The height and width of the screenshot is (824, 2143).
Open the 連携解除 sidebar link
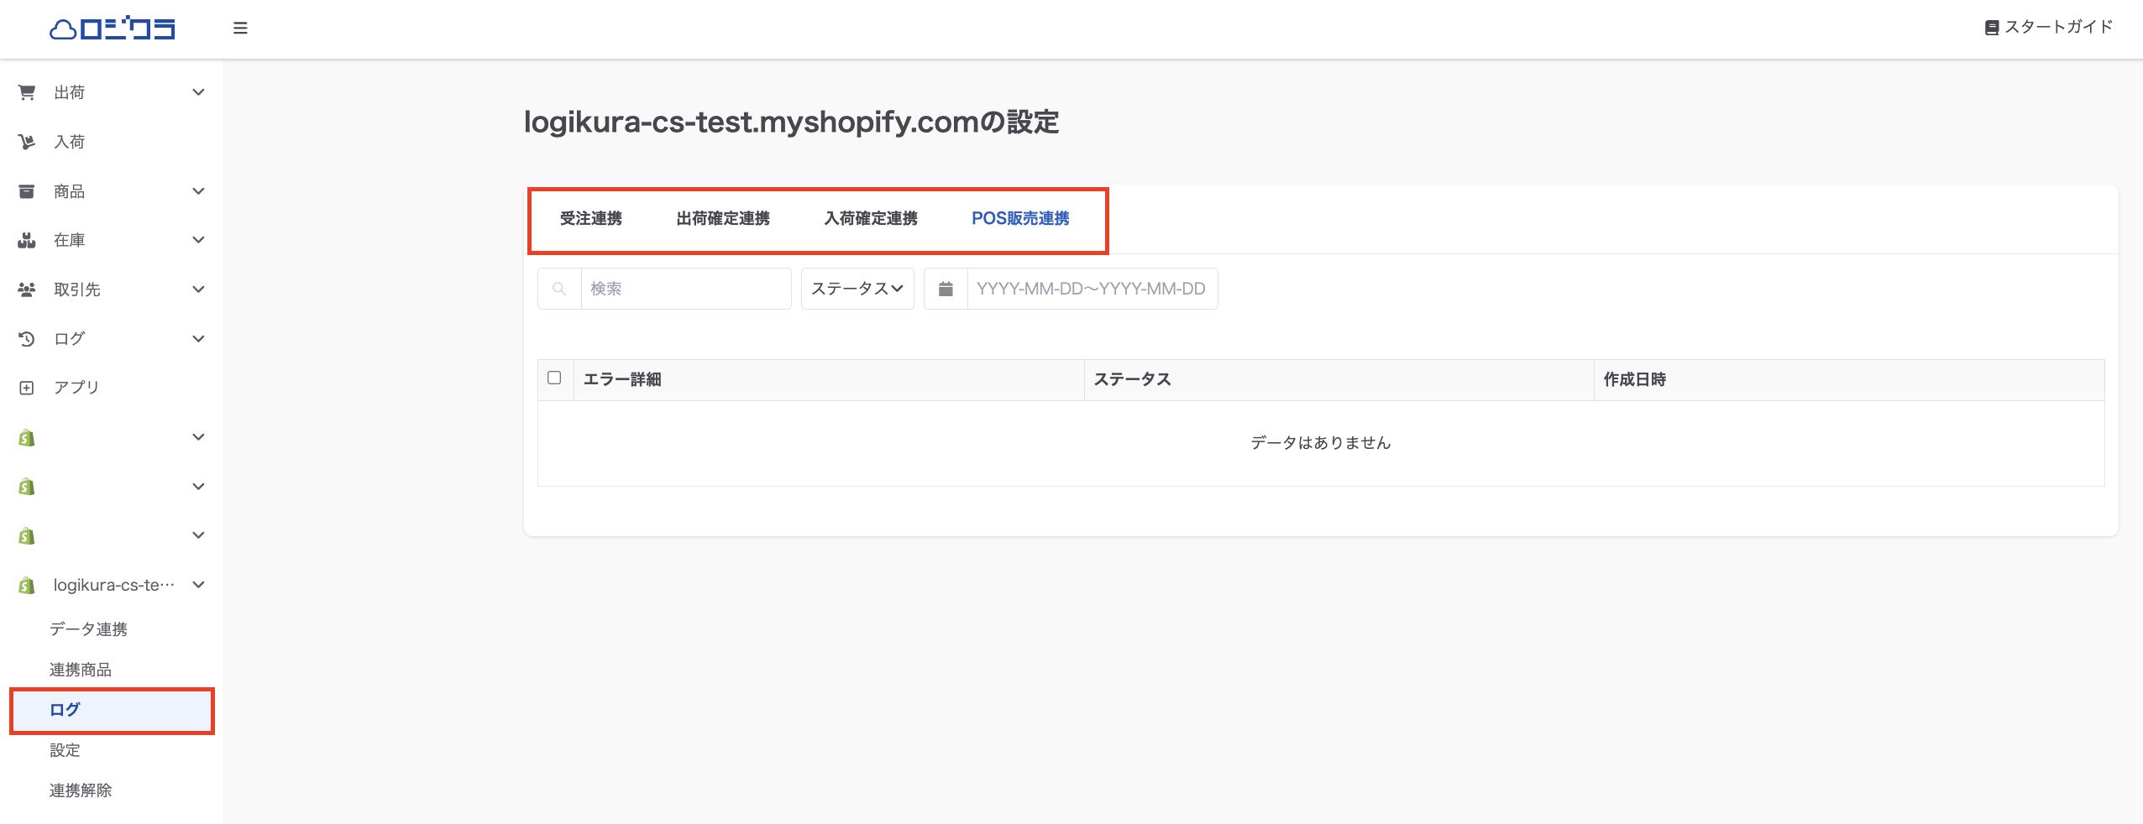81,790
